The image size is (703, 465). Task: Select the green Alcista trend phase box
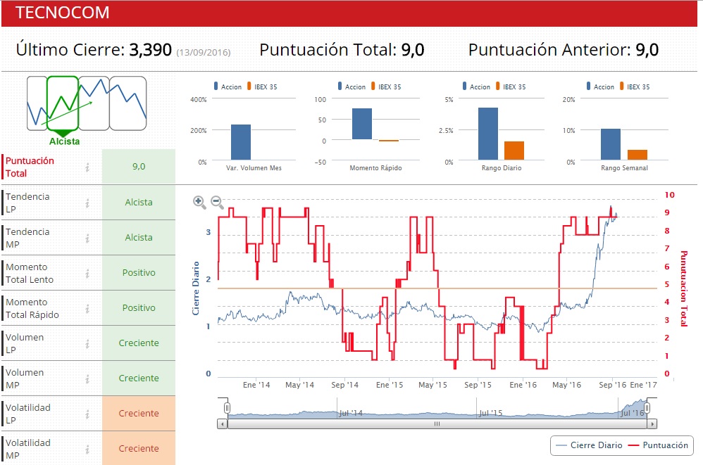click(x=63, y=103)
